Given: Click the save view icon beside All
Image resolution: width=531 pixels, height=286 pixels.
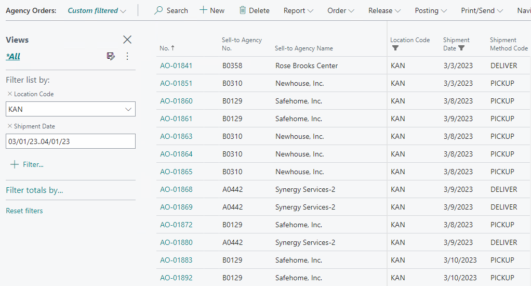Looking at the screenshot, I should click(x=111, y=56).
